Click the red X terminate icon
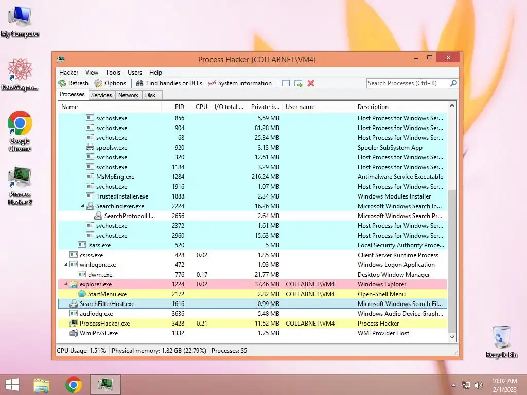This screenshot has height=395, width=527. [x=311, y=83]
